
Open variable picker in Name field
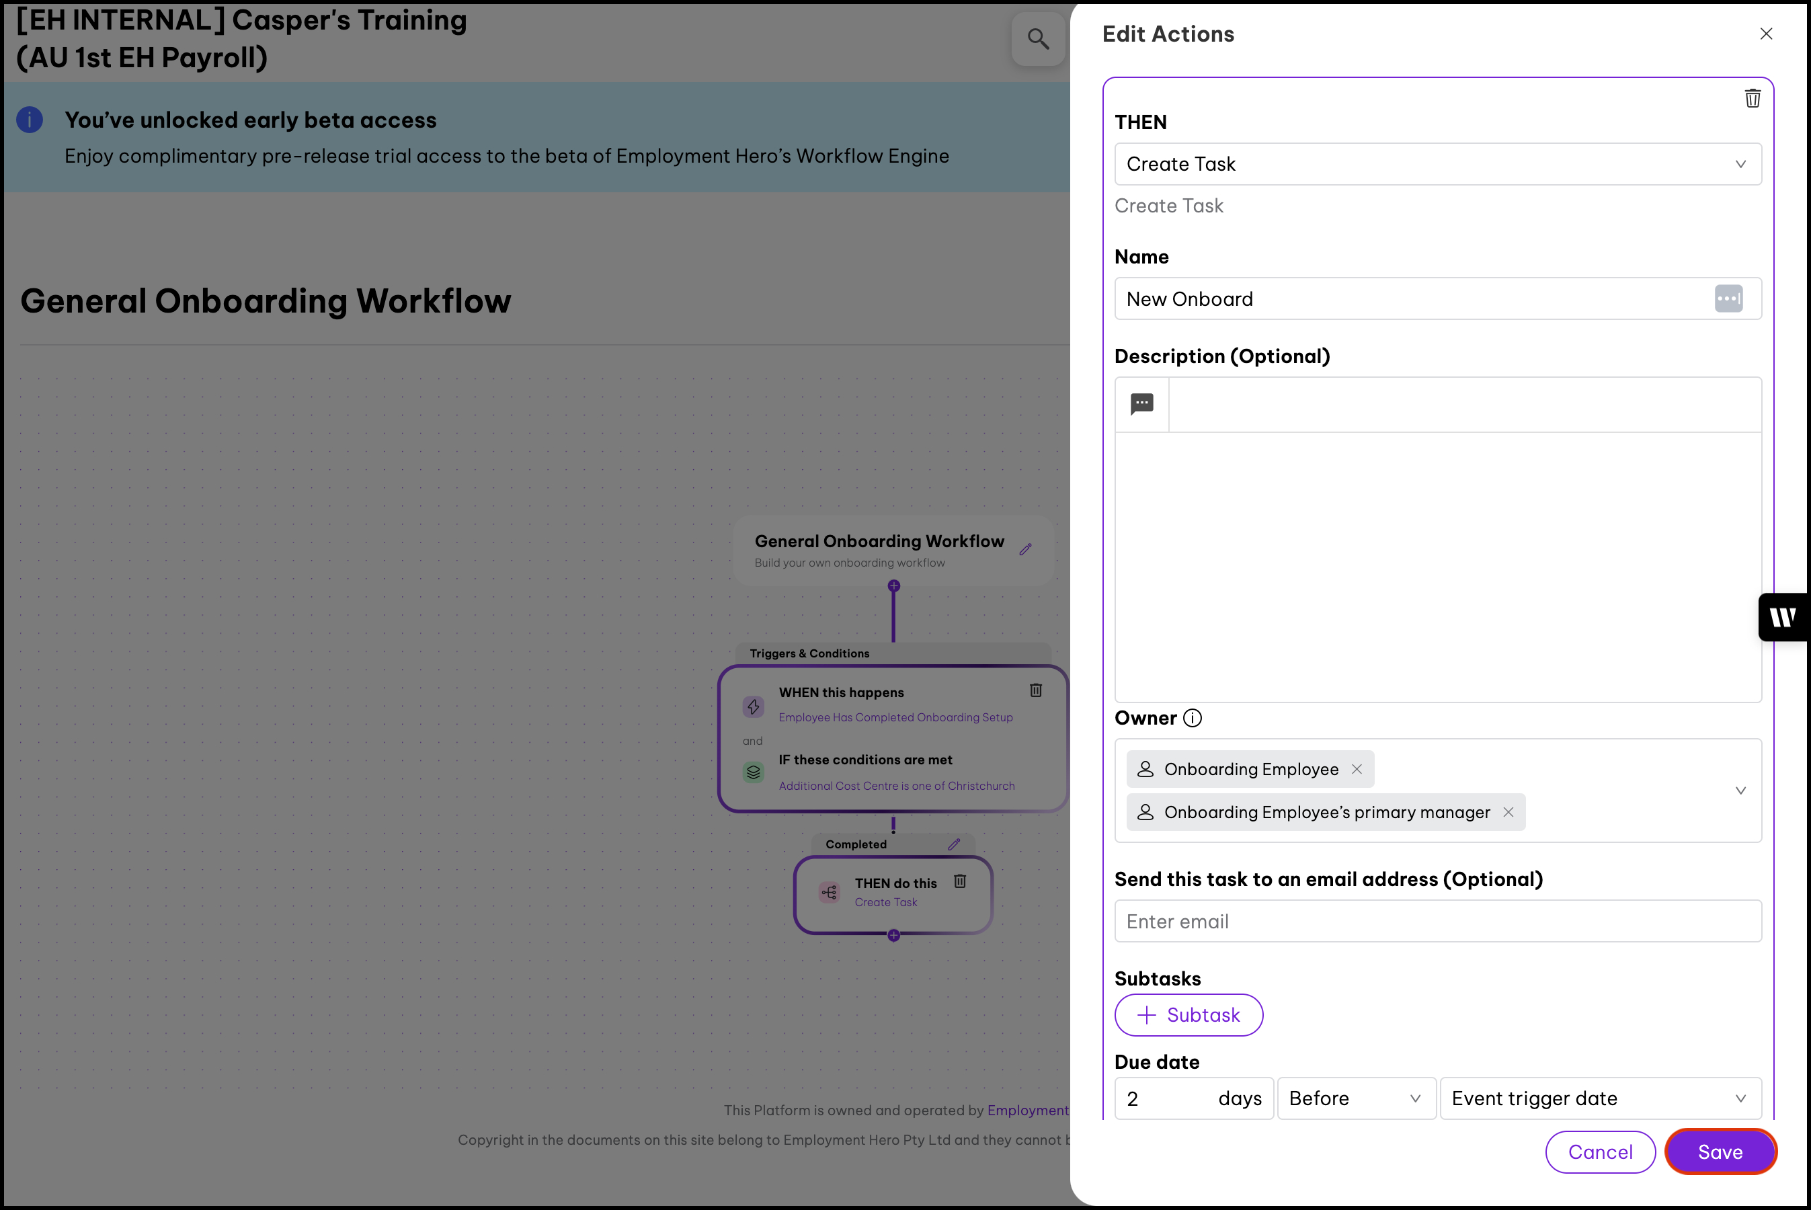tap(1728, 298)
